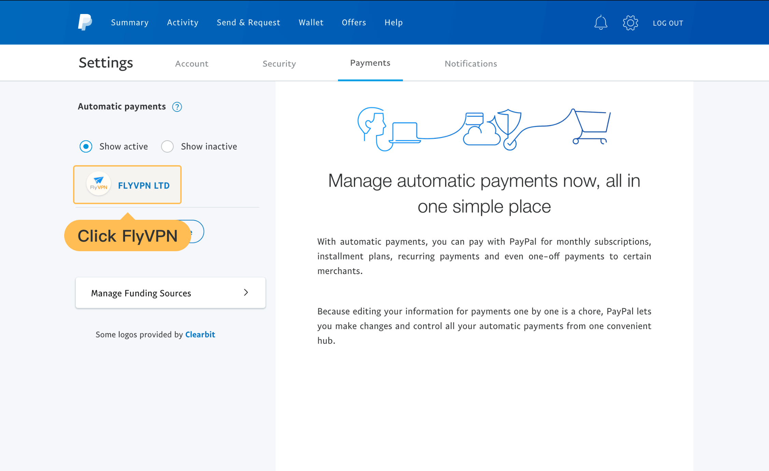The width and height of the screenshot is (769, 471).
Task: Open Activity in top navigation
Action: (183, 23)
